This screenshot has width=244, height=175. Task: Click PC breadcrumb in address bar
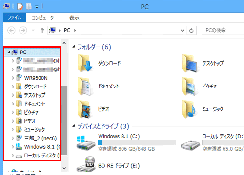67,30
